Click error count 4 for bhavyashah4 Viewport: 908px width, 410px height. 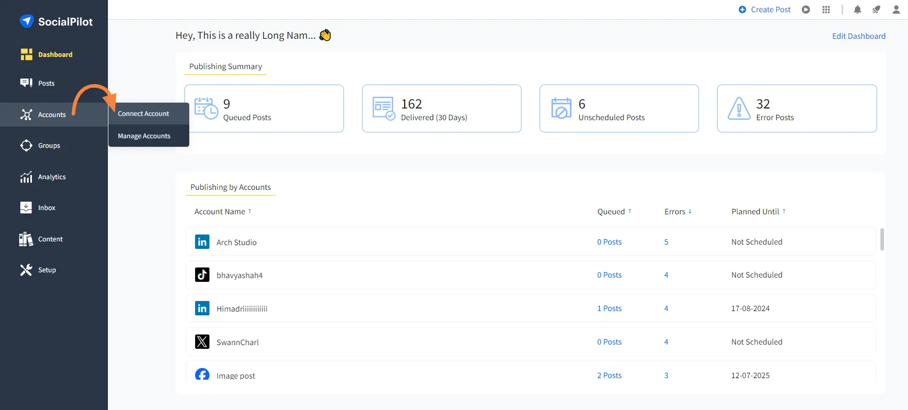tap(666, 275)
